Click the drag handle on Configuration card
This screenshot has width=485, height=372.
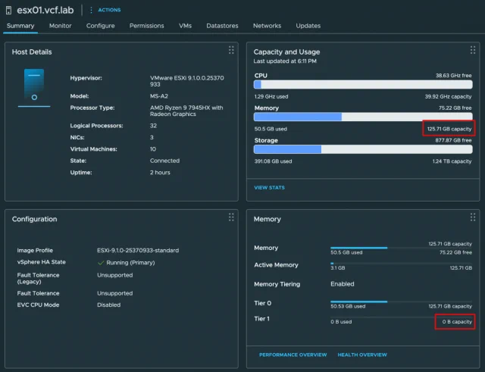[231, 217]
